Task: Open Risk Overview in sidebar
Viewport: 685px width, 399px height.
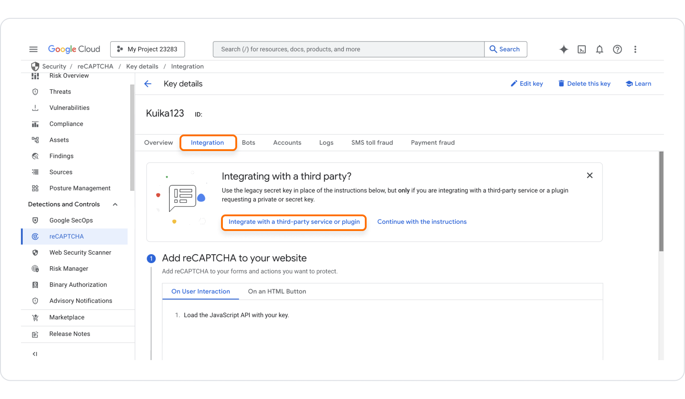Action: [x=69, y=76]
